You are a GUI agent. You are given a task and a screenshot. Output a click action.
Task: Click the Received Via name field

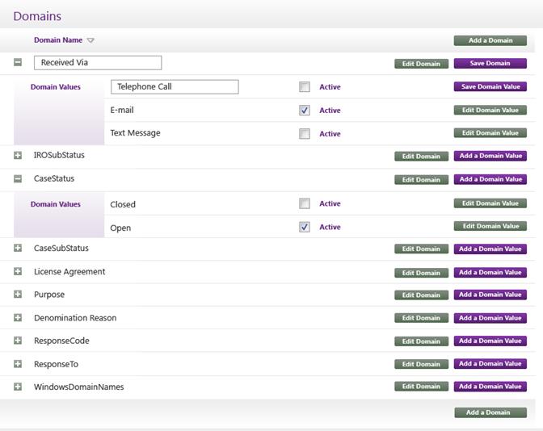pyautogui.click(x=98, y=63)
